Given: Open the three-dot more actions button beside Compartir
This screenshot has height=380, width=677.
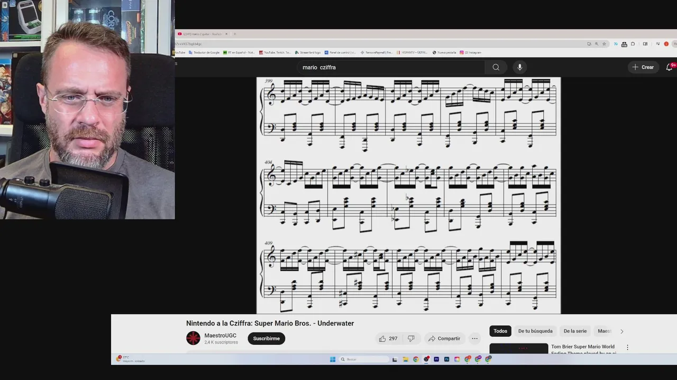Looking at the screenshot, I should (x=474, y=338).
